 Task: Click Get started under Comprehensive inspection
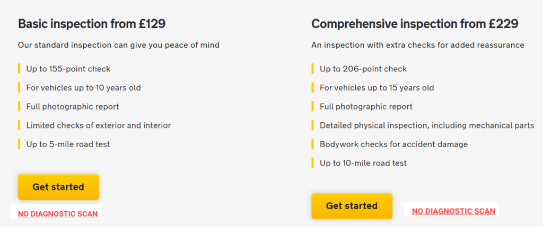[x=352, y=206]
